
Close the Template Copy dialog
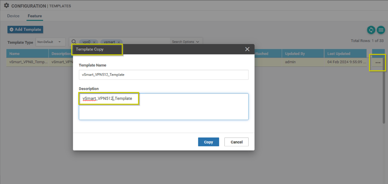pyautogui.click(x=247, y=49)
